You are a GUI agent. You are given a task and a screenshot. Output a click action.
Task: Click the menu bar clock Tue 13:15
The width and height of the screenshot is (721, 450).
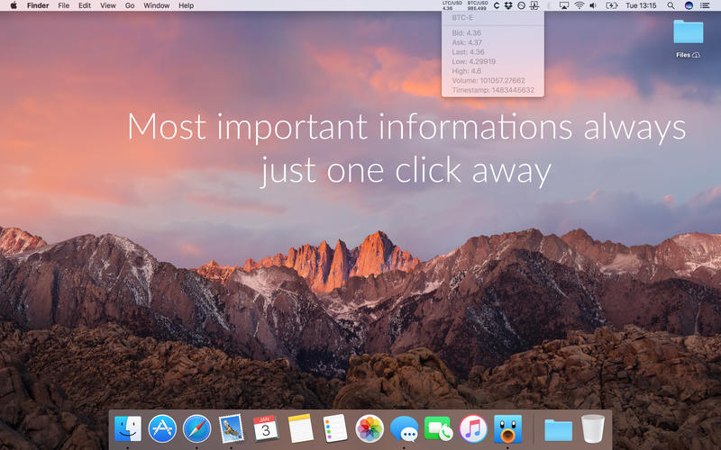click(x=641, y=5)
